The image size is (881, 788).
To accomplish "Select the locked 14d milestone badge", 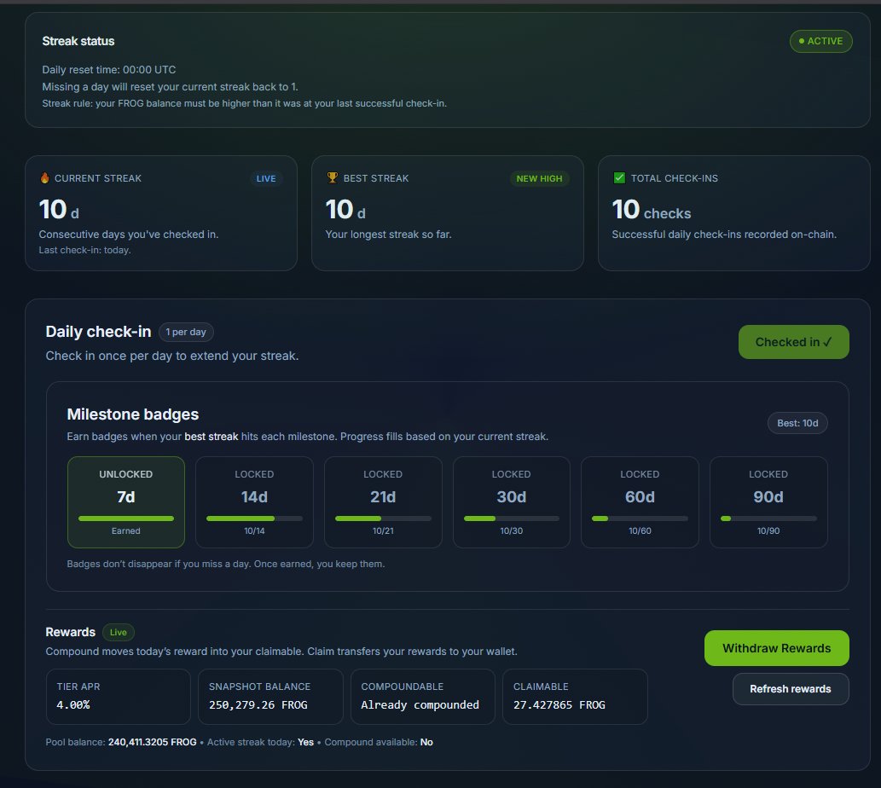I will pyautogui.click(x=254, y=502).
